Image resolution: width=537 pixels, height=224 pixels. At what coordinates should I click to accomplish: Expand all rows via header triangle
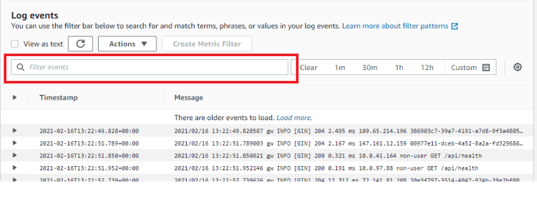tap(15, 98)
